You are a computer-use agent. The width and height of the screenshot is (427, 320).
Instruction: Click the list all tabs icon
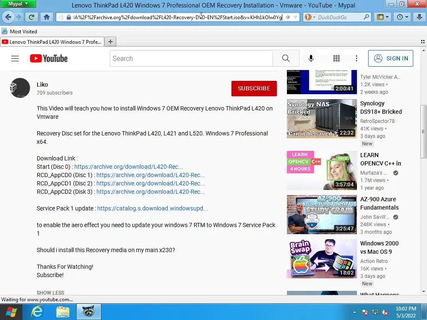tap(423, 42)
